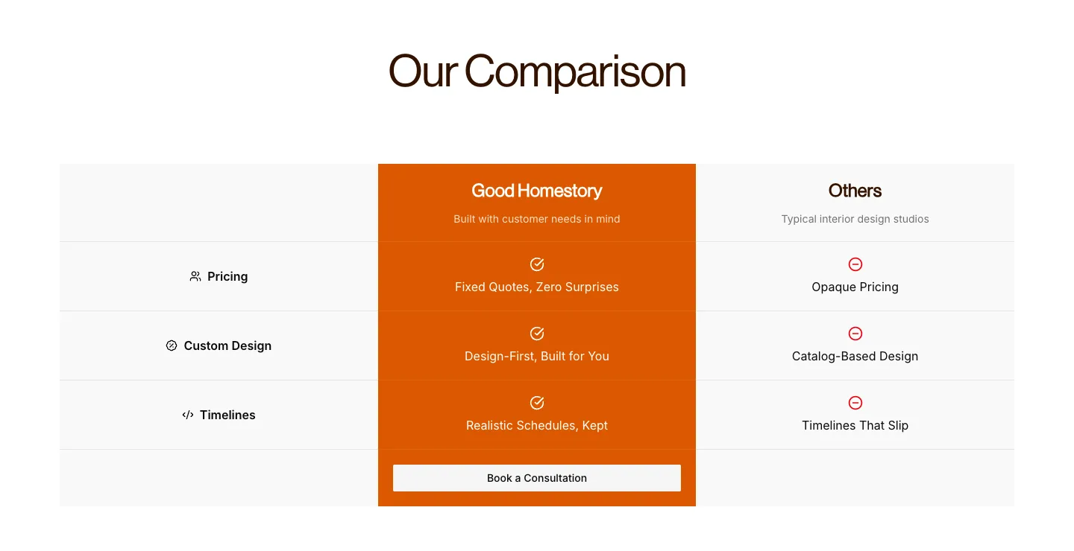Click the Pricing row label
The width and height of the screenshot is (1074, 551).
227,276
